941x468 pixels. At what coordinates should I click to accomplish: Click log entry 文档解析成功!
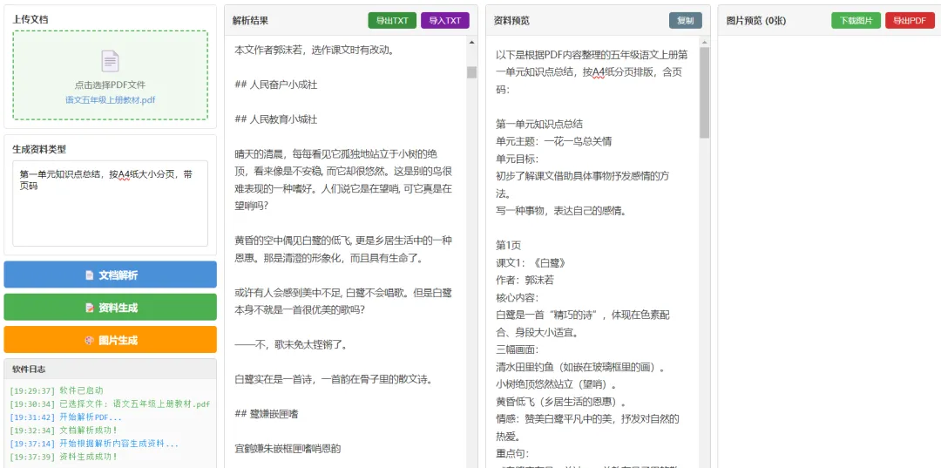tap(64, 431)
